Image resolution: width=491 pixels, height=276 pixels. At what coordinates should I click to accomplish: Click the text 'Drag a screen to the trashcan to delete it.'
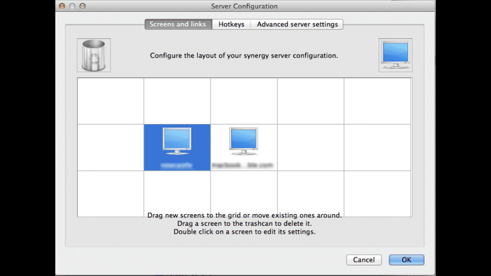(x=244, y=224)
